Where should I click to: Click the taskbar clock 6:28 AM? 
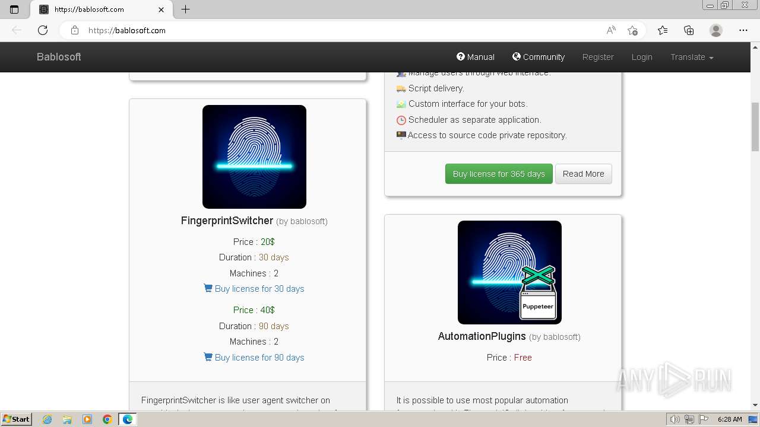(730, 419)
